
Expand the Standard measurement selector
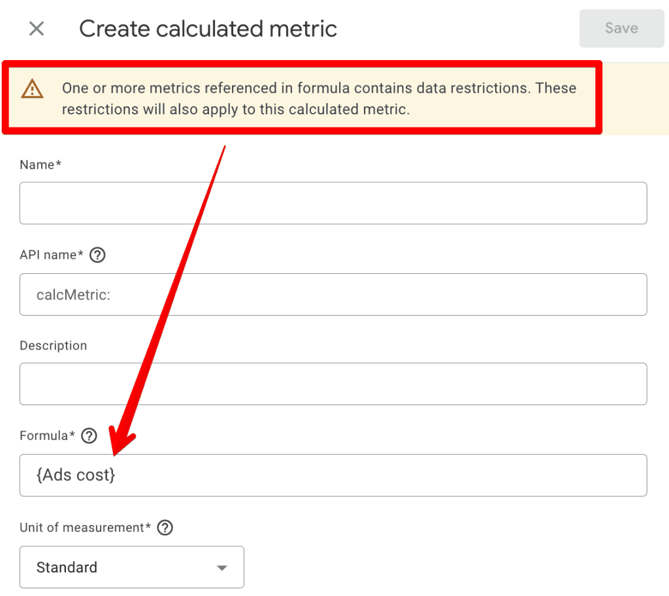click(x=132, y=567)
